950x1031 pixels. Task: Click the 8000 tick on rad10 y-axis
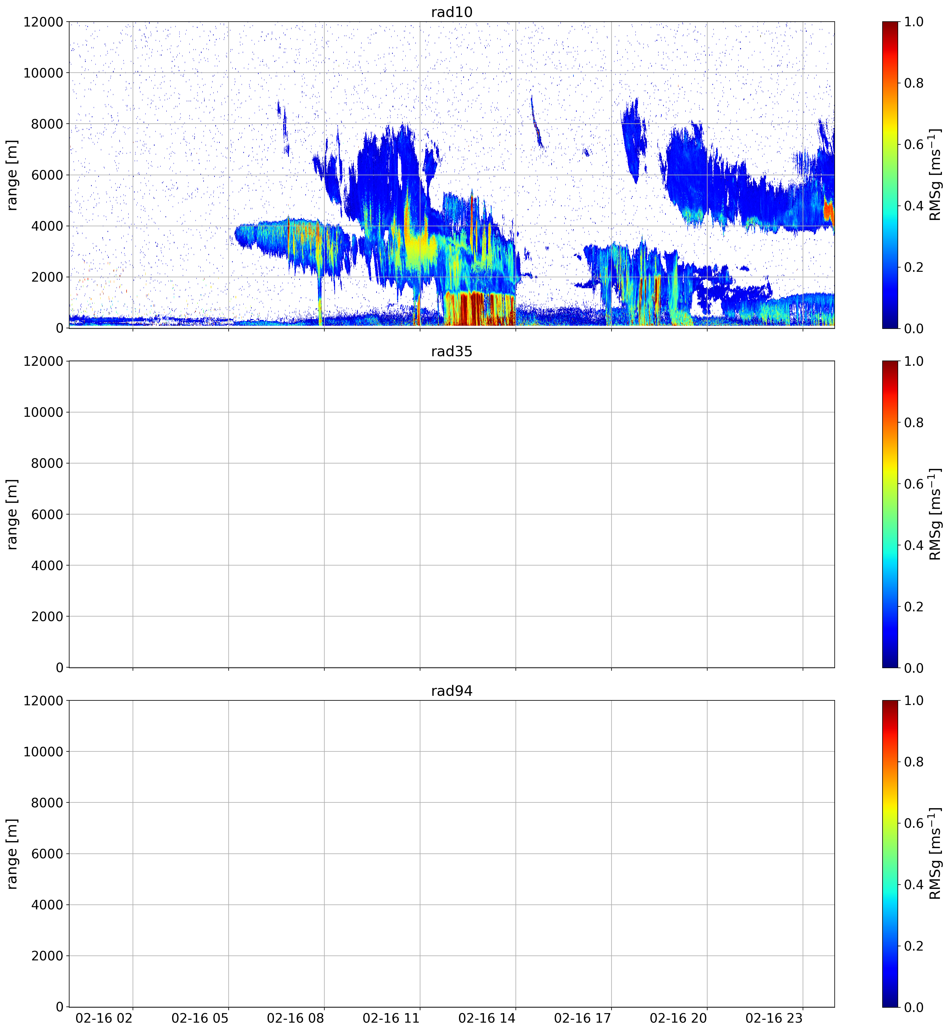47,124
